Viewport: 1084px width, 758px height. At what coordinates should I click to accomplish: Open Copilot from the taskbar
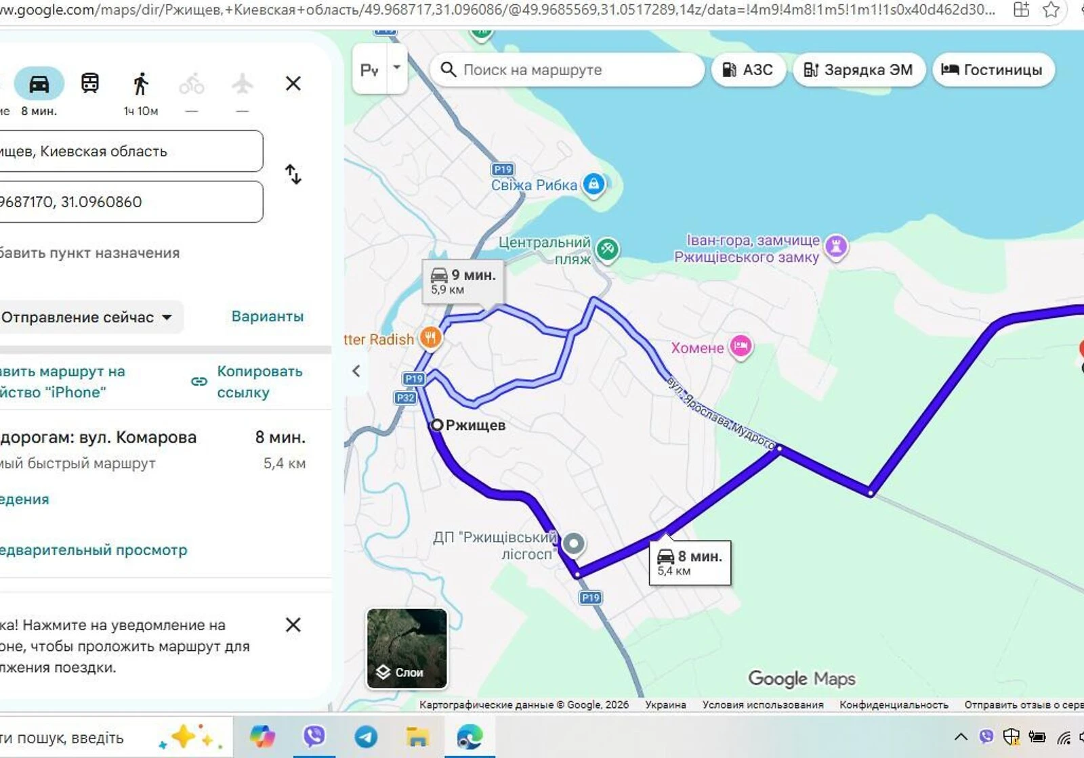pyautogui.click(x=262, y=736)
